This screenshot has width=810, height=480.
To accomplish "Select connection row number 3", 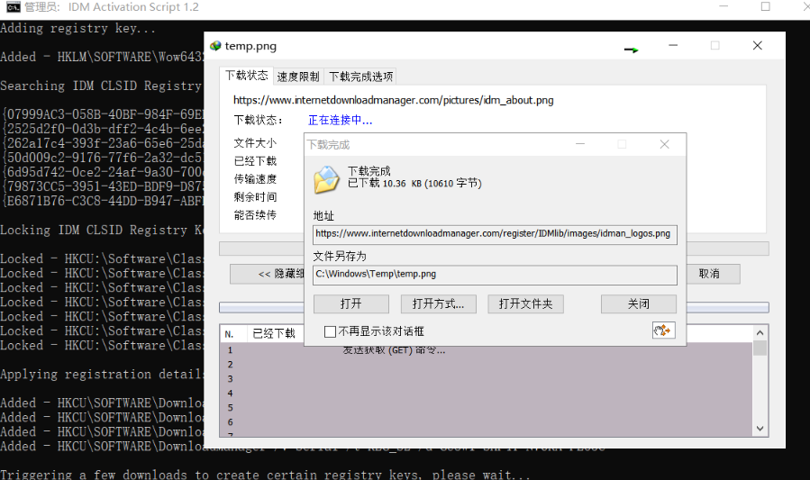I will 487,379.
